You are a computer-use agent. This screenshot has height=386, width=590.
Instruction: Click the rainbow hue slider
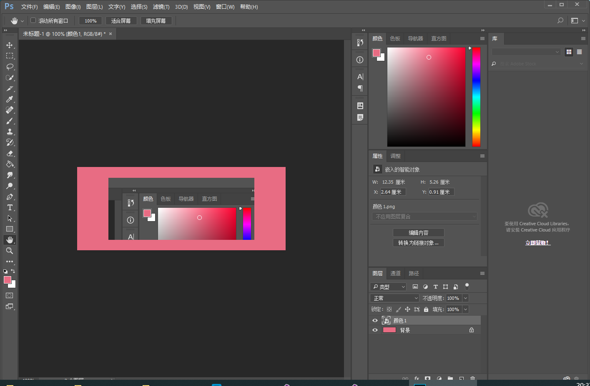(476, 97)
